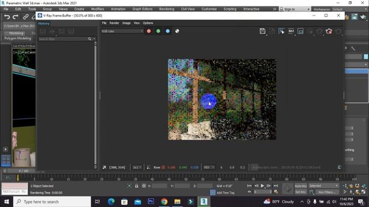Open the HSV color mode dropdown
369x207 pixels.
click(x=209, y=167)
